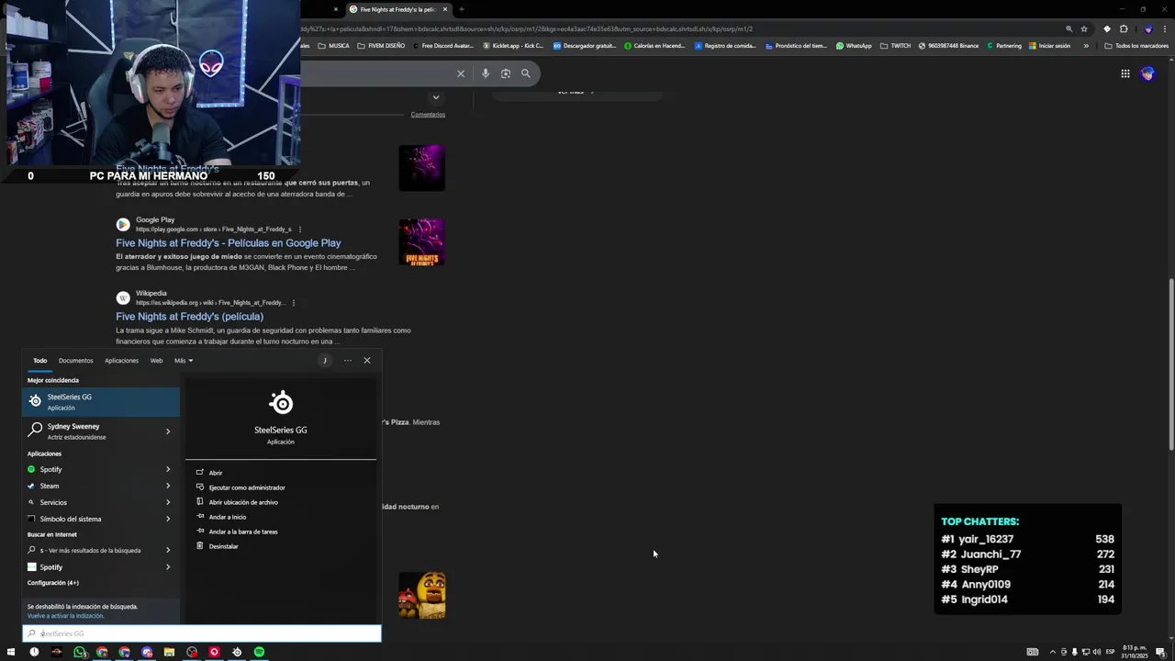
Task: Click the Servicios icon in results
Action: coord(31,502)
